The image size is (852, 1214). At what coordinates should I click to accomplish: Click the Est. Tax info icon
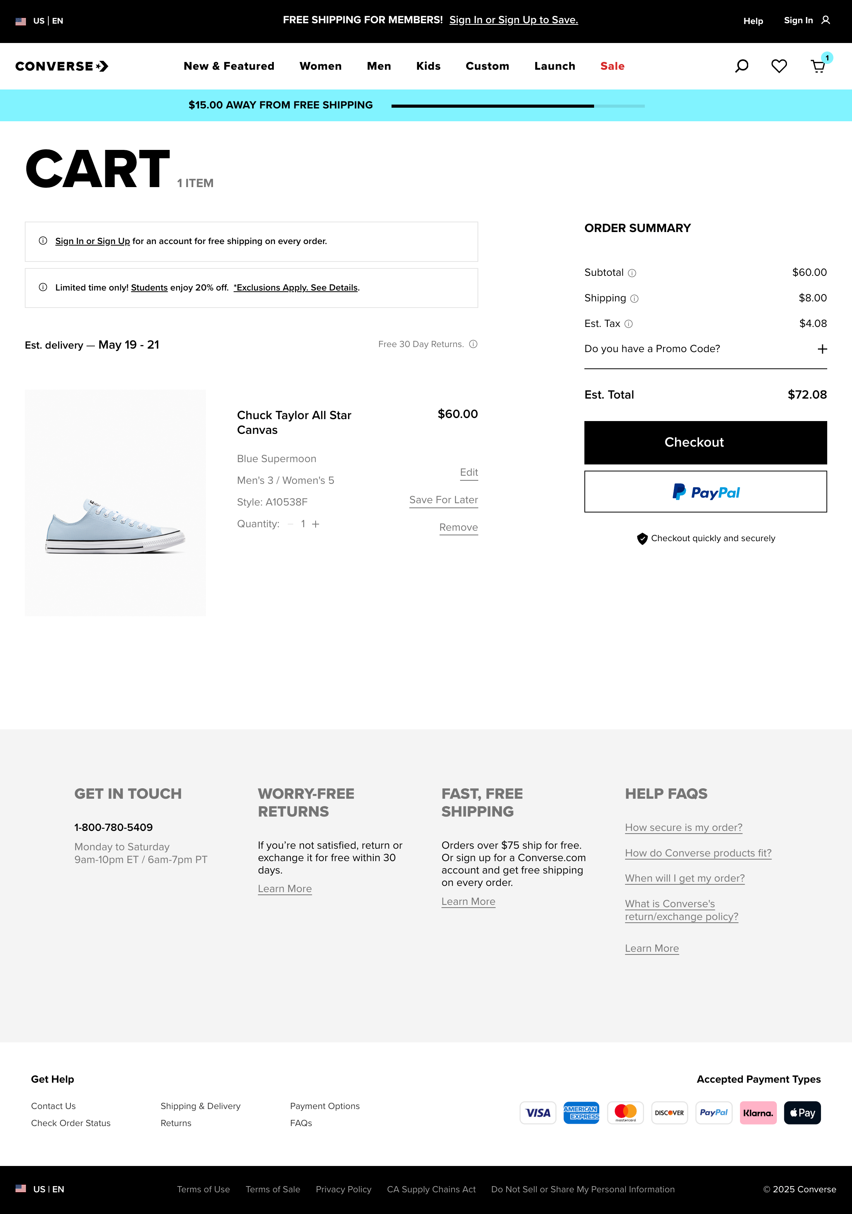point(629,324)
